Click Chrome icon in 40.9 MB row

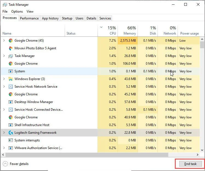tap(11, 117)
